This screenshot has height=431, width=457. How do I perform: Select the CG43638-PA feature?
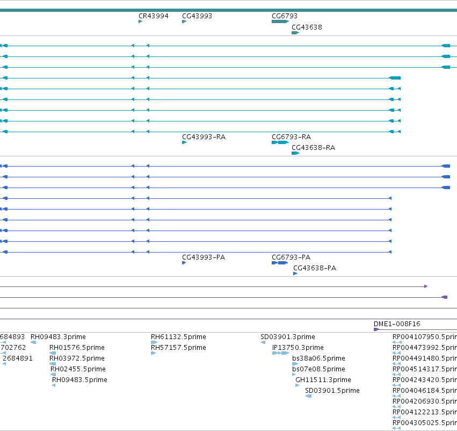pos(295,274)
